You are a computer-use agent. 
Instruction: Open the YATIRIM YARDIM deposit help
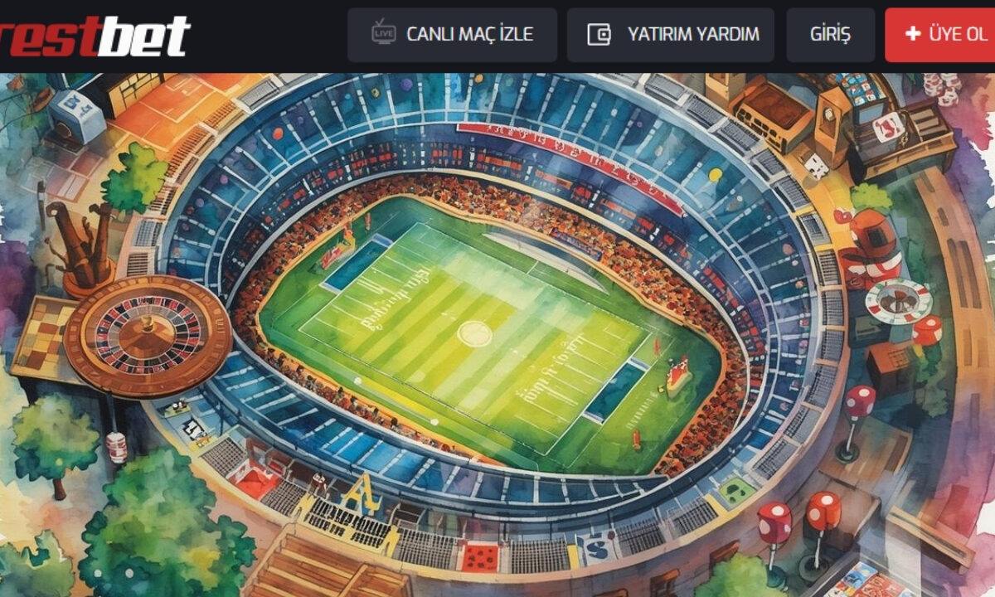(x=670, y=35)
